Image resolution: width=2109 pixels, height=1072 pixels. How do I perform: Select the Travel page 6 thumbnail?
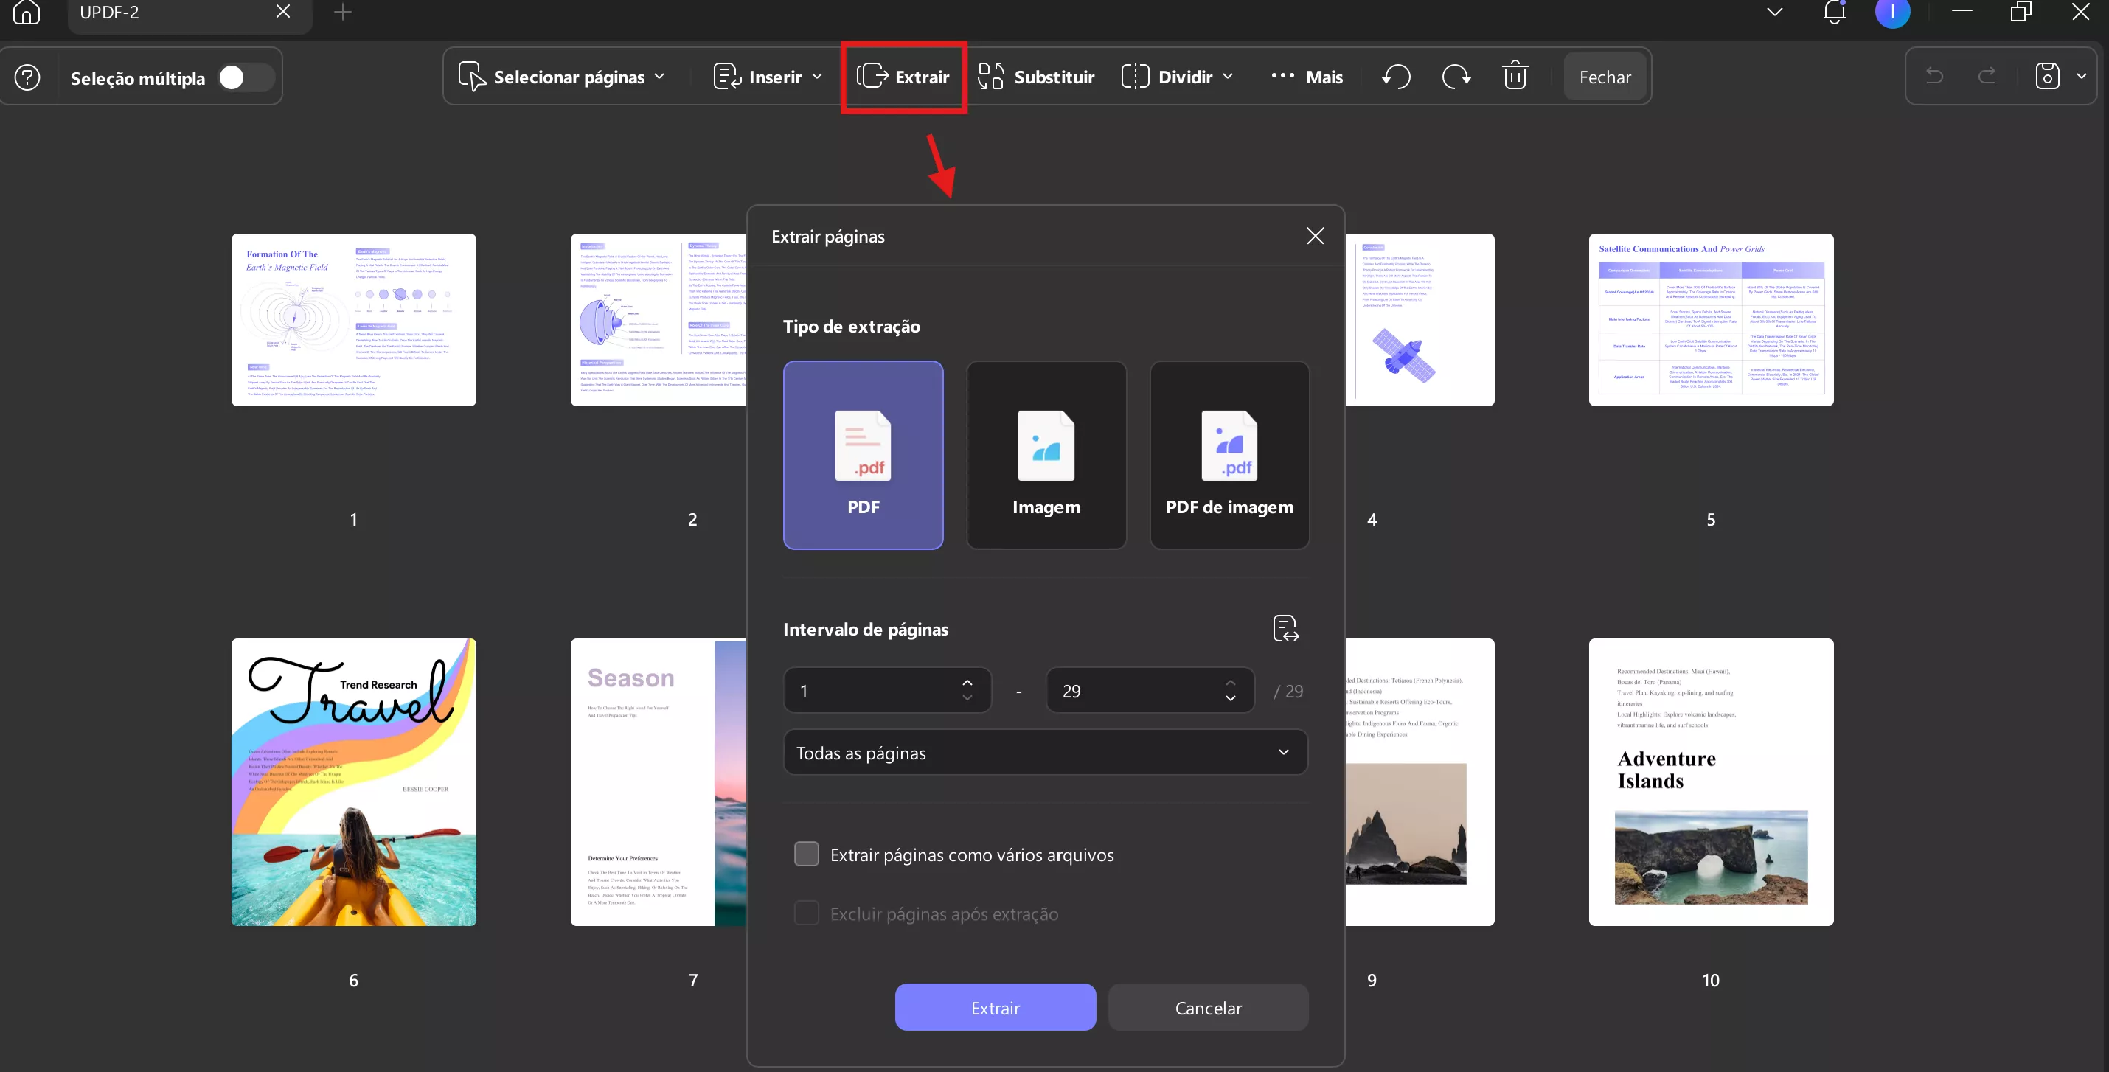[354, 782]
